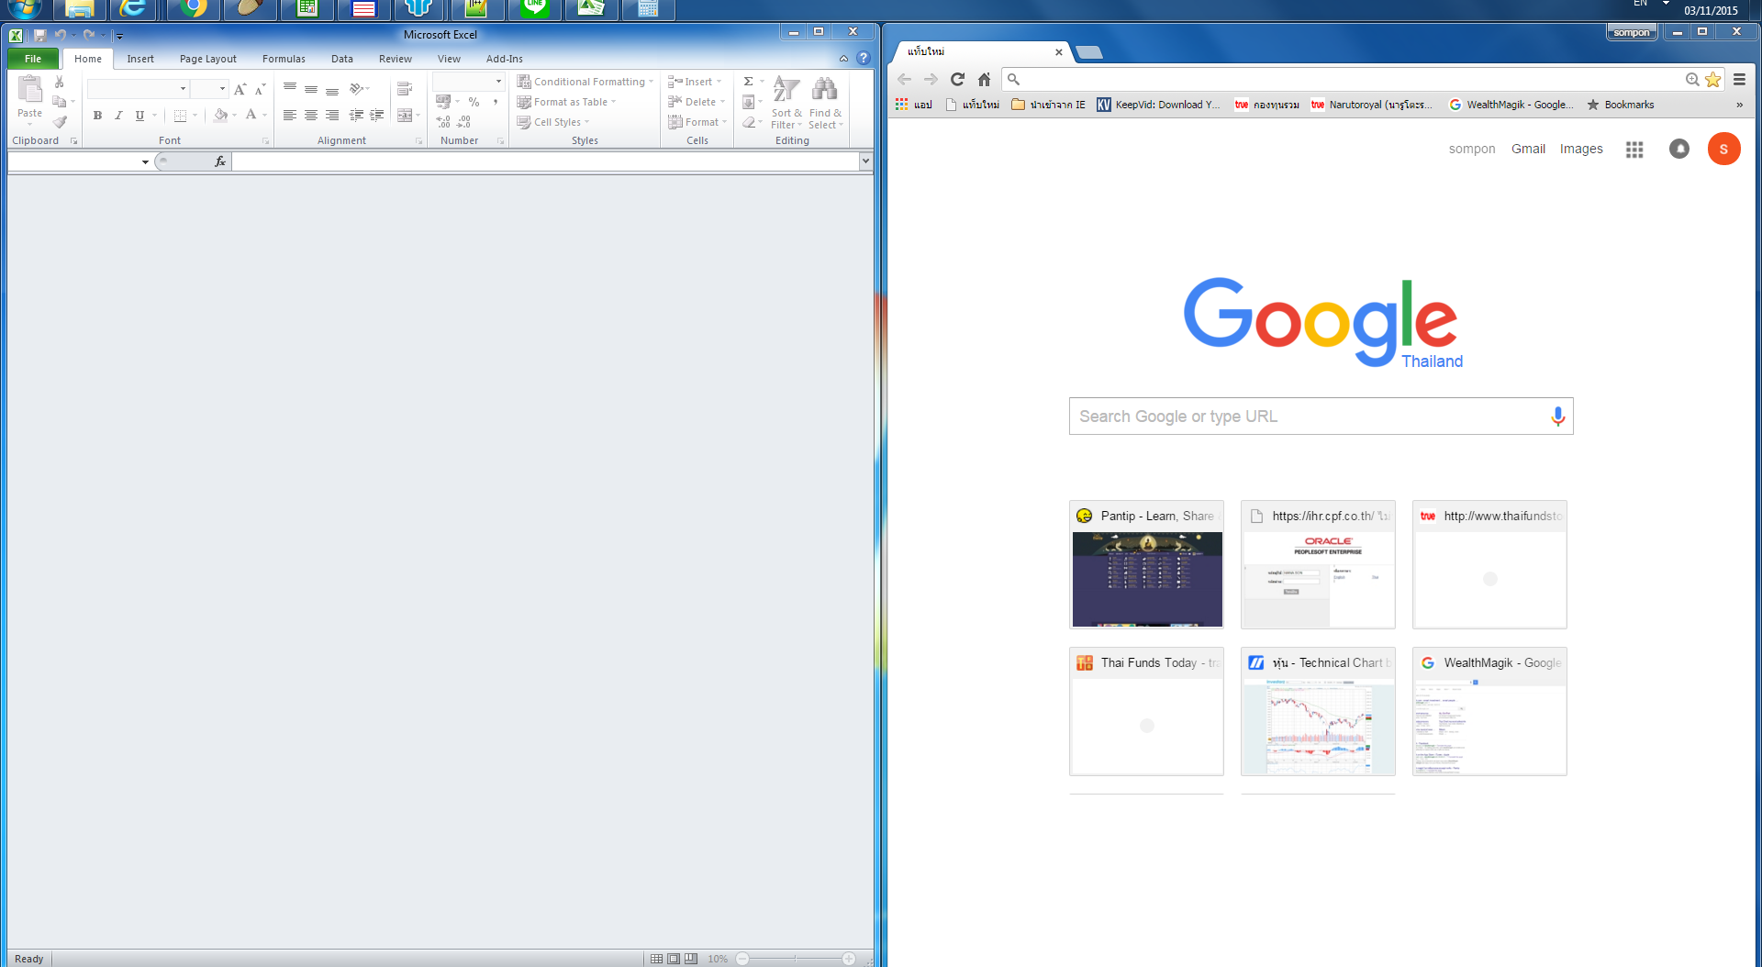Toggle Align Text Left in Excel
This screenshot has width=1762, height=967.
(x=290, y=116)
